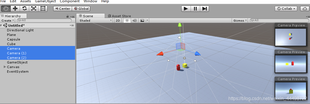Toggle the Hierarchy lock icon
The width and height of the screenshot is (310, 104).
click(67, 16)
